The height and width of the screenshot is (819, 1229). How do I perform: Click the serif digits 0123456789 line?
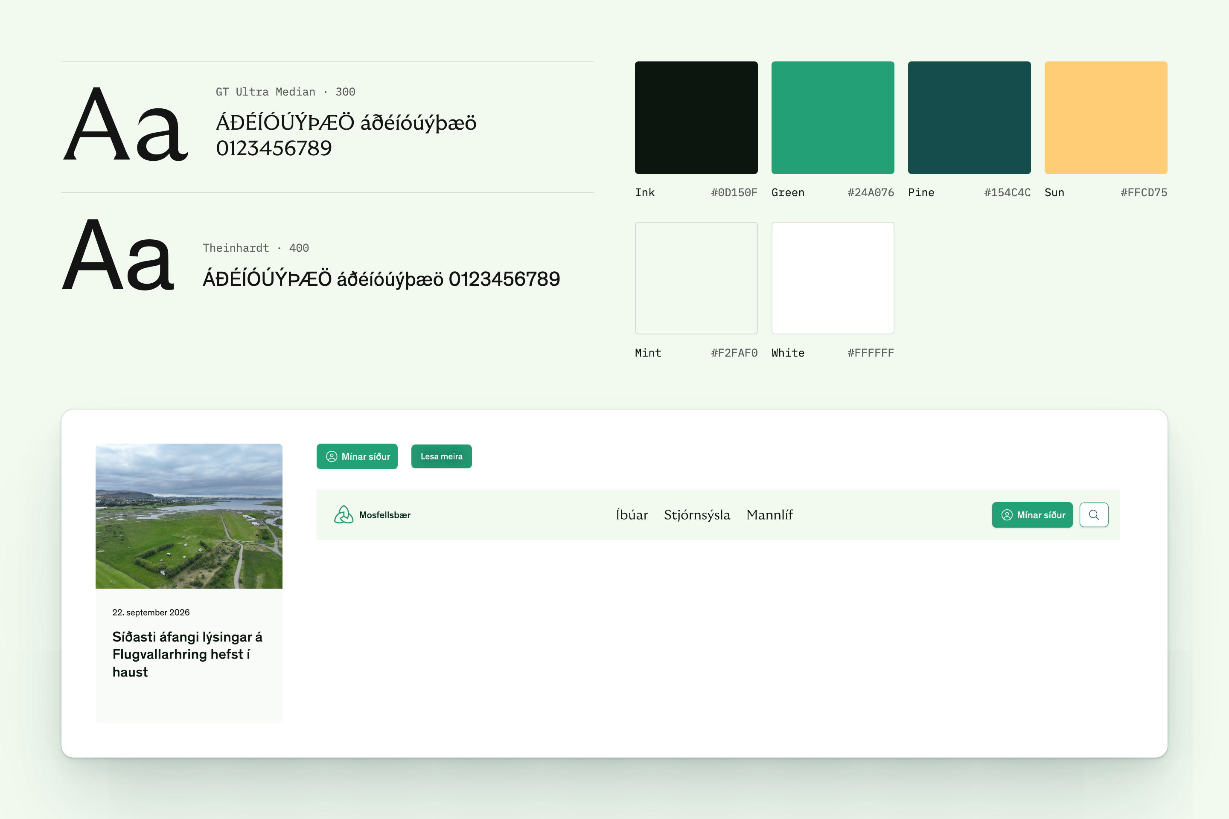[x=274, y=148]
